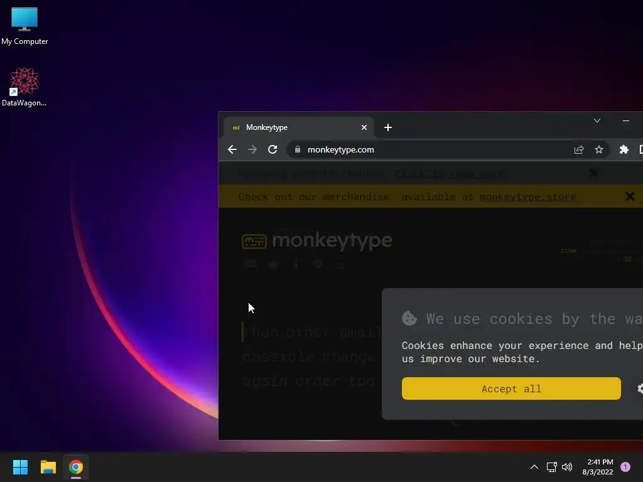Click the Chrome taskbar icon

pos(76,467)
